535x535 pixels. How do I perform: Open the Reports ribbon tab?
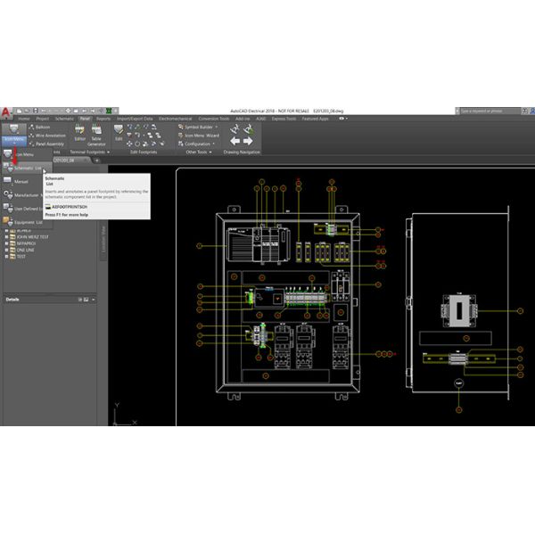click(x=103, y=118)
